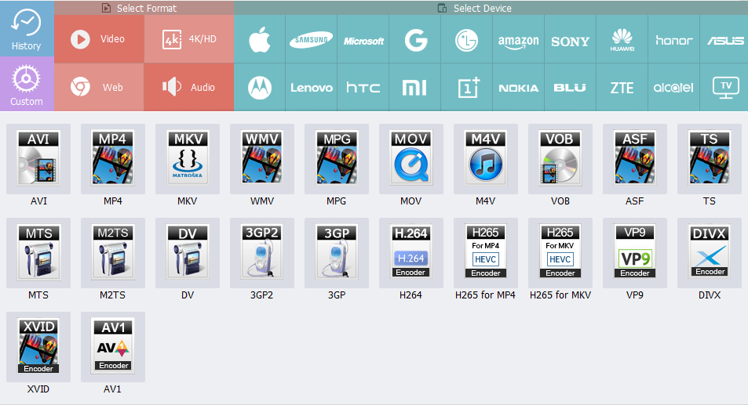Choose MP4 as output format
Screen dimensions: 748x405
[x=113, y=159]
